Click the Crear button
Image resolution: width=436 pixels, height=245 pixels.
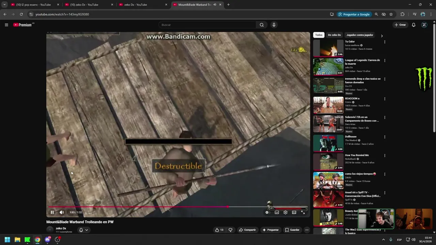[400, 25]
